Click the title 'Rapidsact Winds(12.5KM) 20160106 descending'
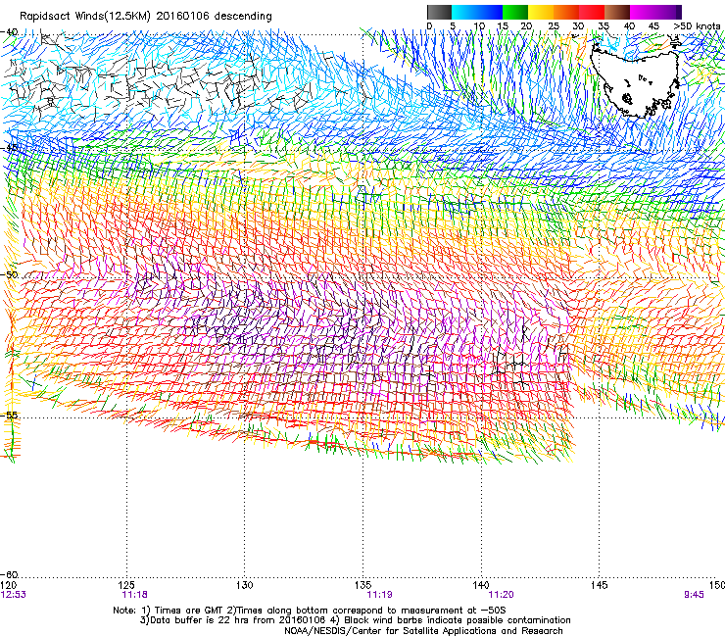The image size is (725, 637). 146,17
